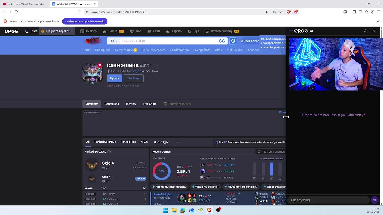
Task: Select the All queue filter
Action: click(x=88, y=142)
